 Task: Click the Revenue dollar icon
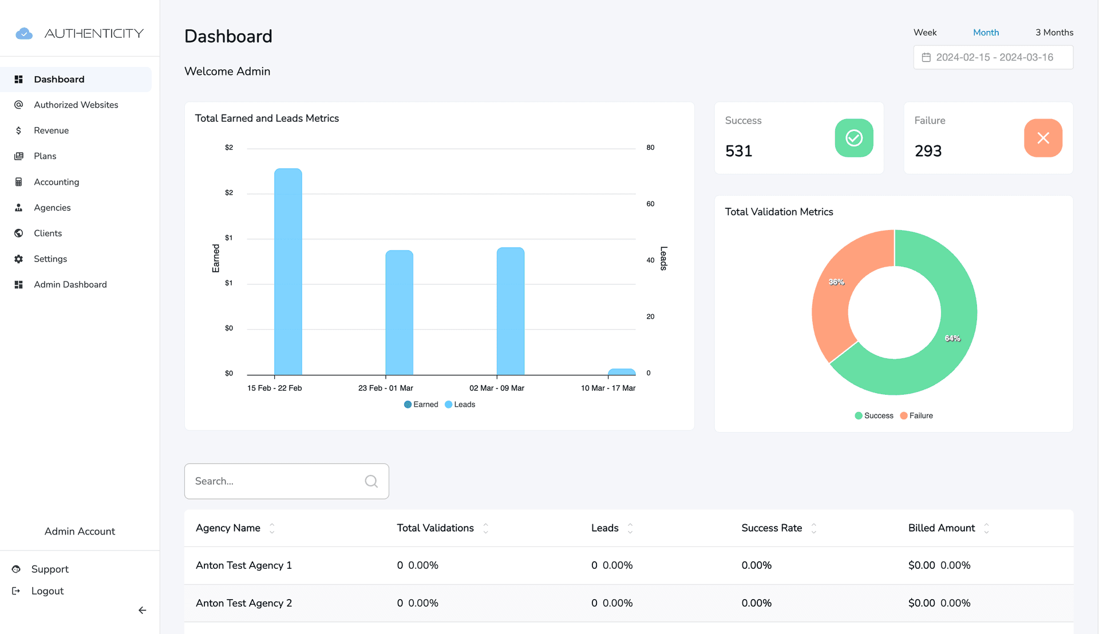tap(19, 130)
